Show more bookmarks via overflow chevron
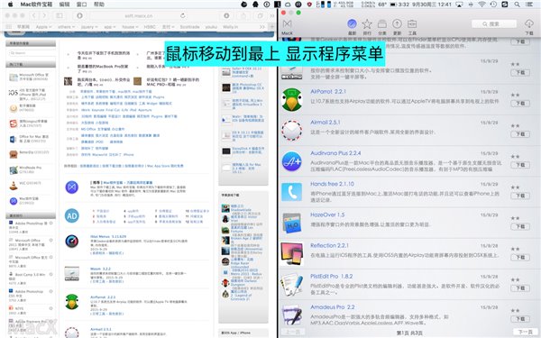The height and width of the screenshot is (338, 541). click(x=262, y=26)
